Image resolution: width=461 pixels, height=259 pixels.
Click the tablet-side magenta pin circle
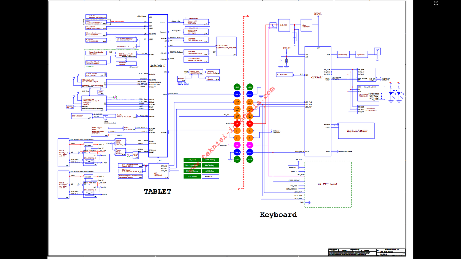(237, 145)
